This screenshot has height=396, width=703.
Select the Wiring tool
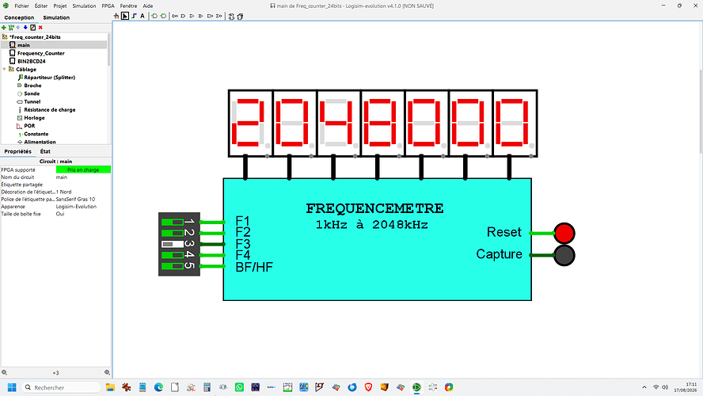point(134,16)
